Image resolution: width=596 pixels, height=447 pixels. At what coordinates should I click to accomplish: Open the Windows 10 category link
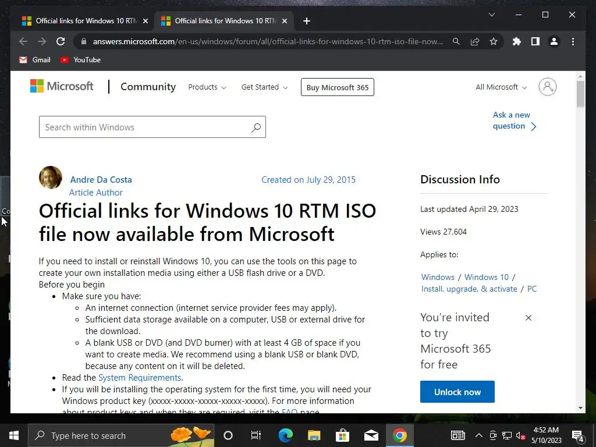point(486,277)
